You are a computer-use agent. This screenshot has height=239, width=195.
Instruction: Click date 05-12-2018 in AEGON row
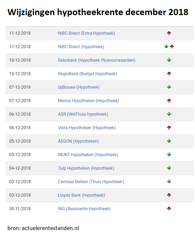[20, 141]
